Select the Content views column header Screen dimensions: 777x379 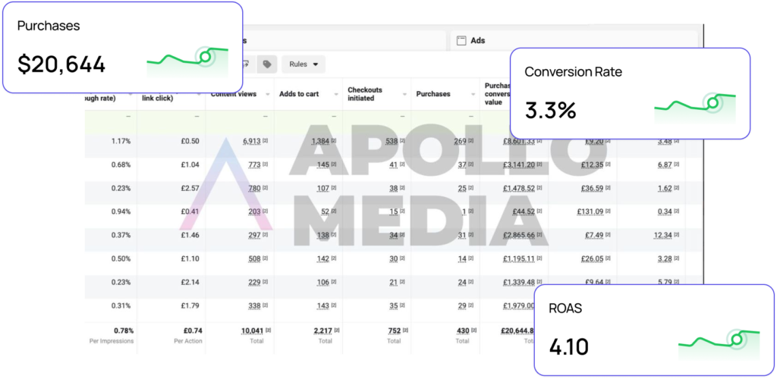(232, 95)
